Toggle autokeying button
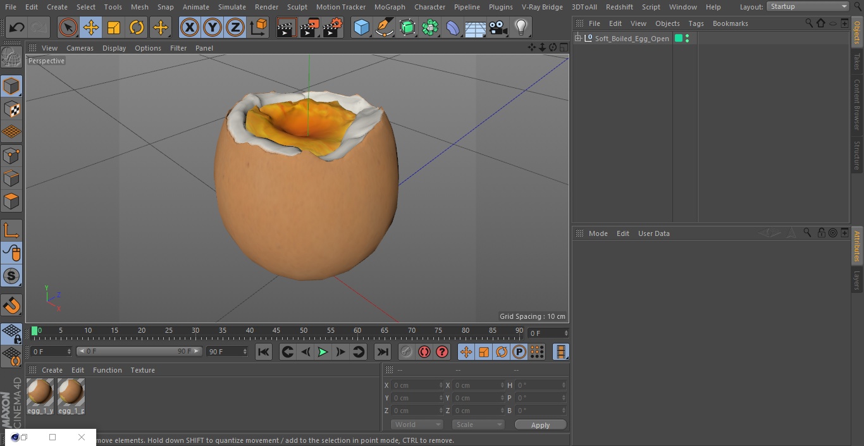The image size is (864, 446). pos(424,352)
